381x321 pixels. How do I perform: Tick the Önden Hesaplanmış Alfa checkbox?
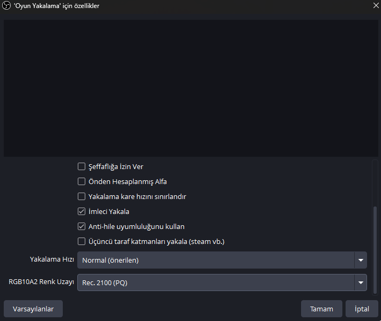pos(82,181)
